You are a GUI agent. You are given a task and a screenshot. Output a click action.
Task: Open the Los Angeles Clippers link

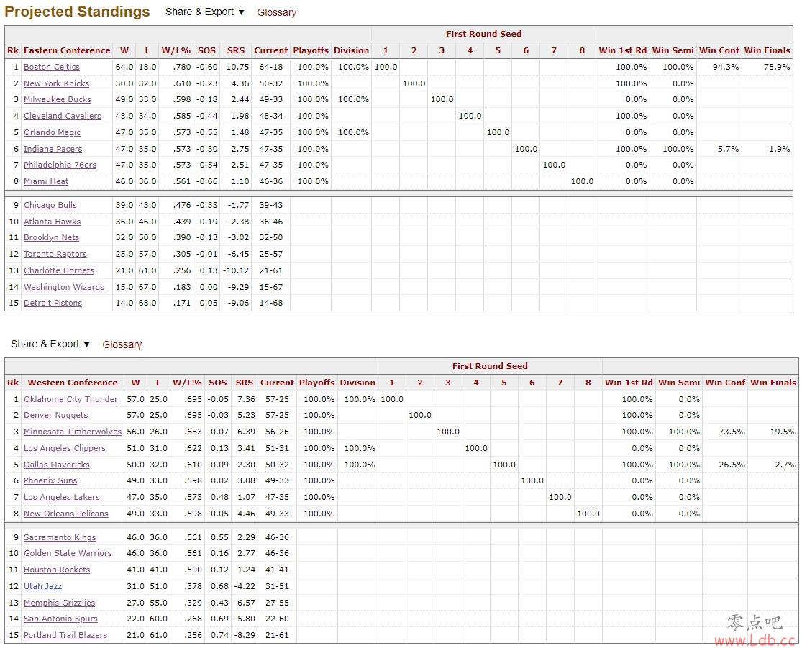(65, 449)
